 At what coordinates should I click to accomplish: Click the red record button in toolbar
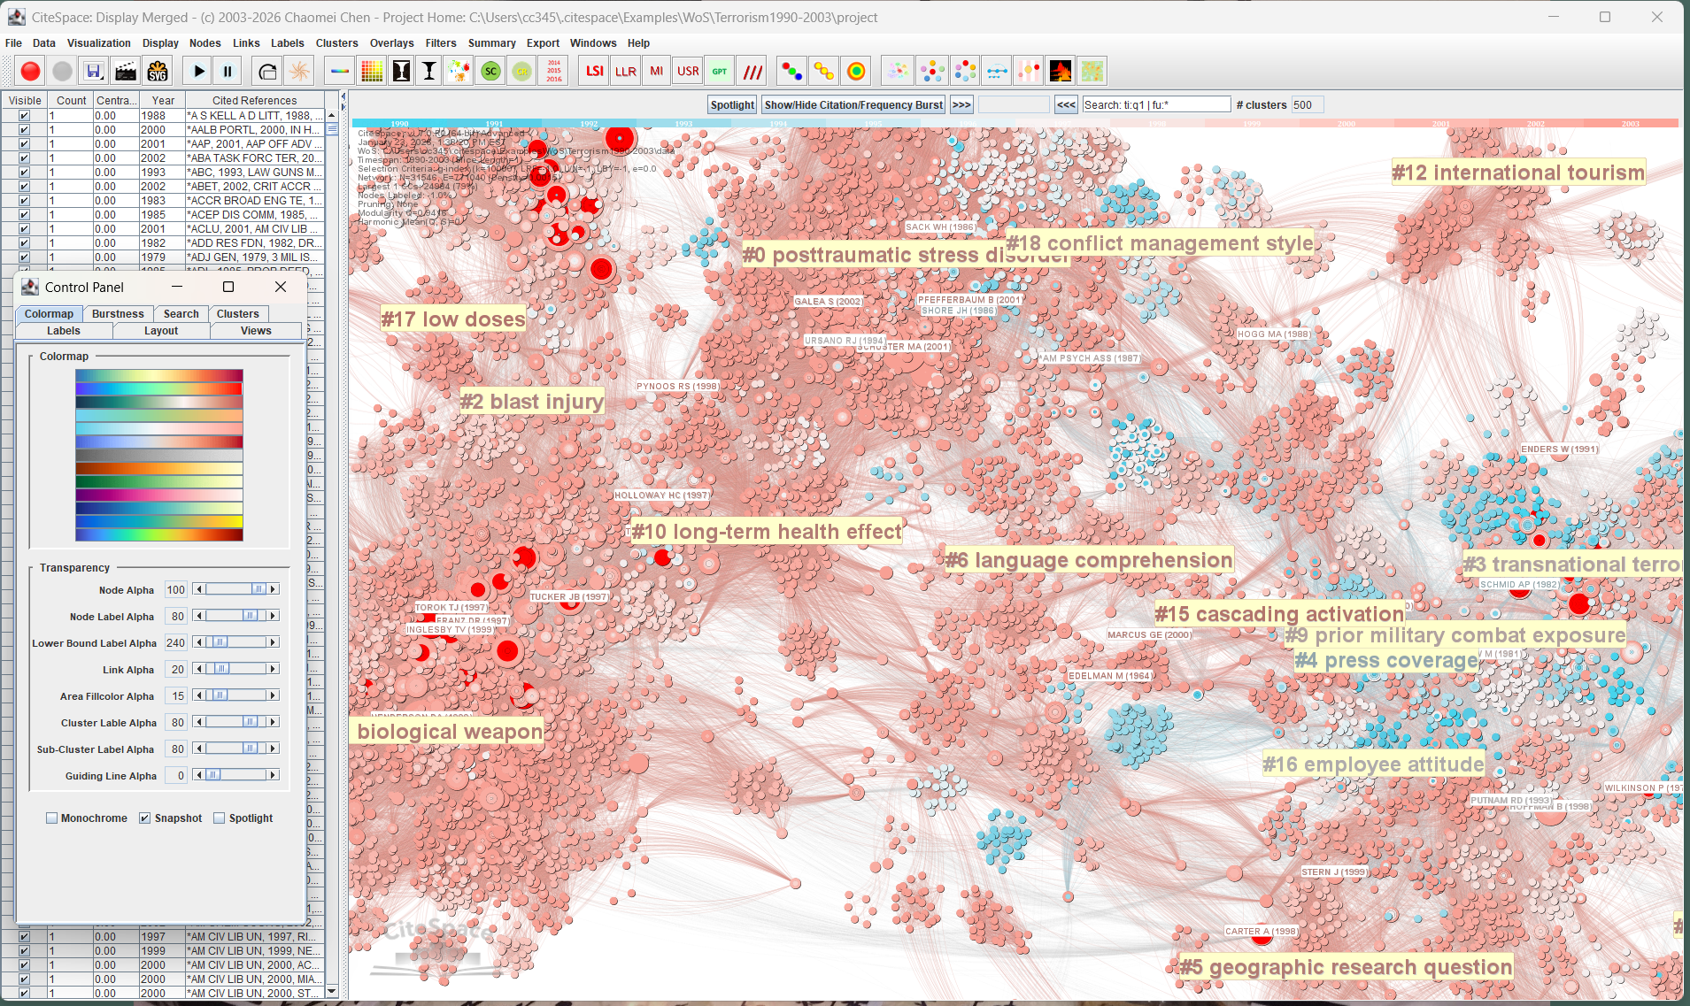(31, 72)
